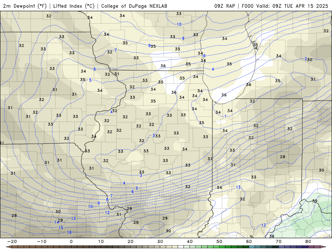Click the blue "15" lifted index contour label
The height and width of the screenshot is (249, 332).
61,227
